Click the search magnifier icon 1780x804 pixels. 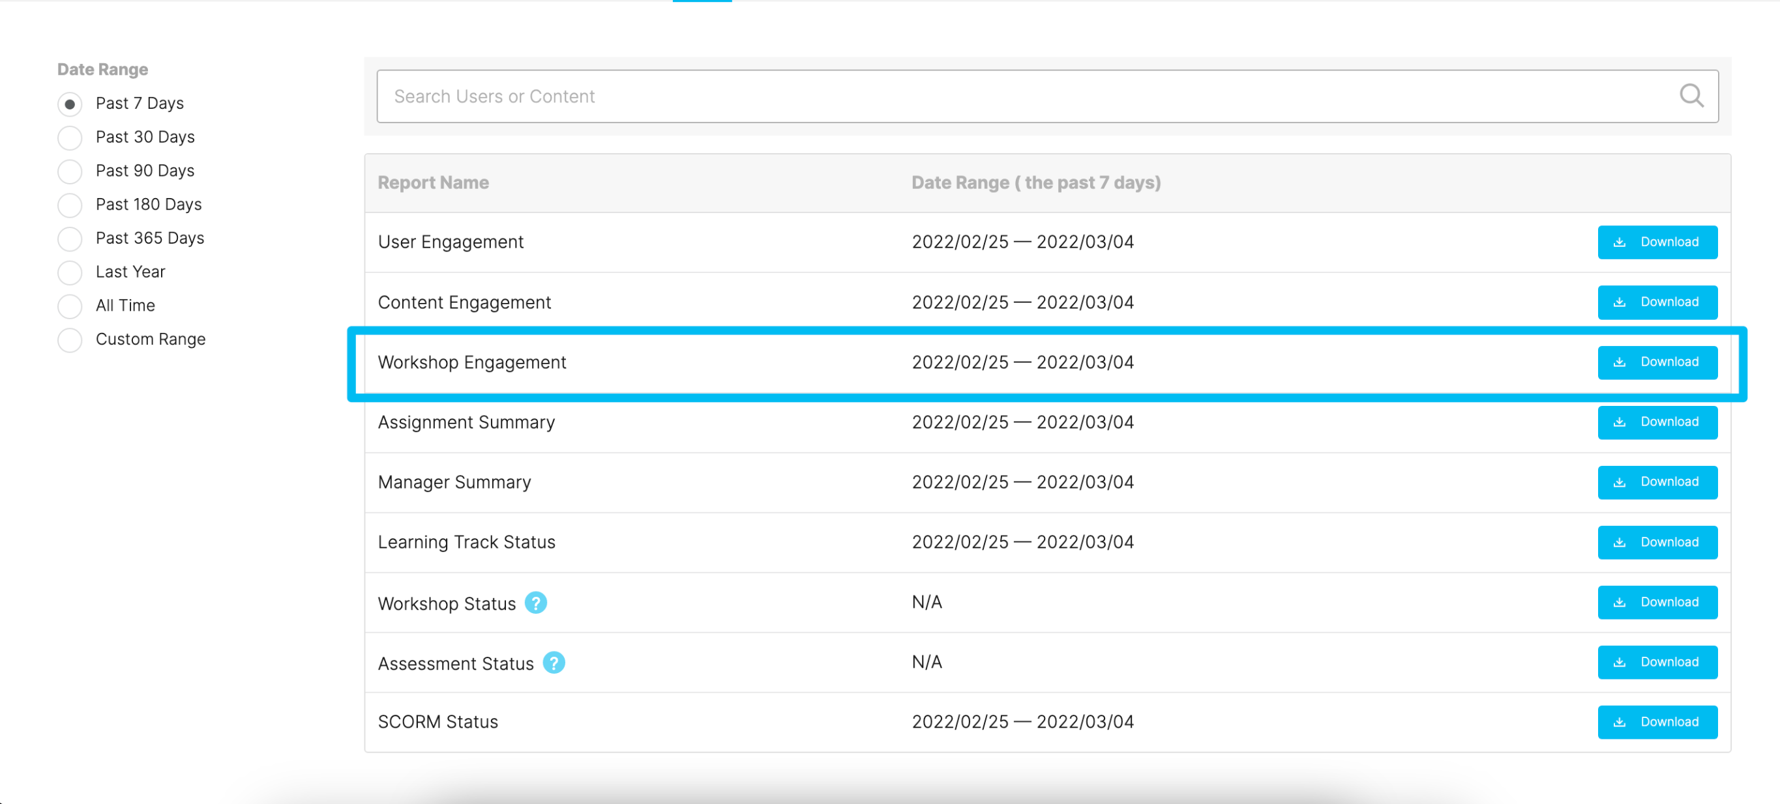coord(1691,95)
